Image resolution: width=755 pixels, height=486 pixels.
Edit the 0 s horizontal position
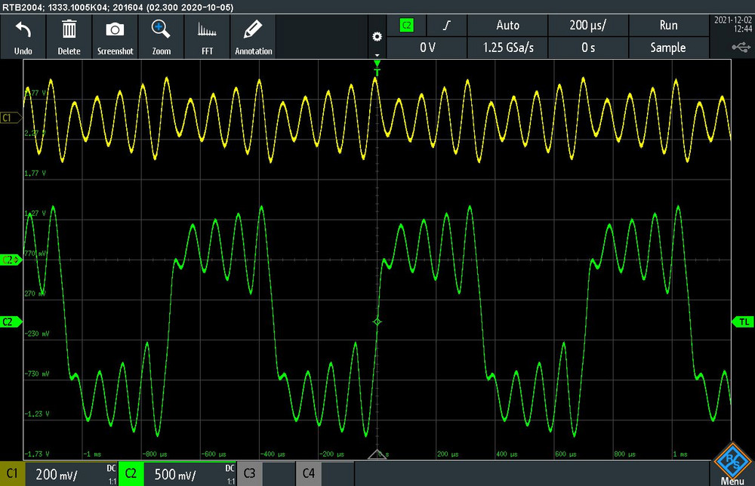click(588, 48)
